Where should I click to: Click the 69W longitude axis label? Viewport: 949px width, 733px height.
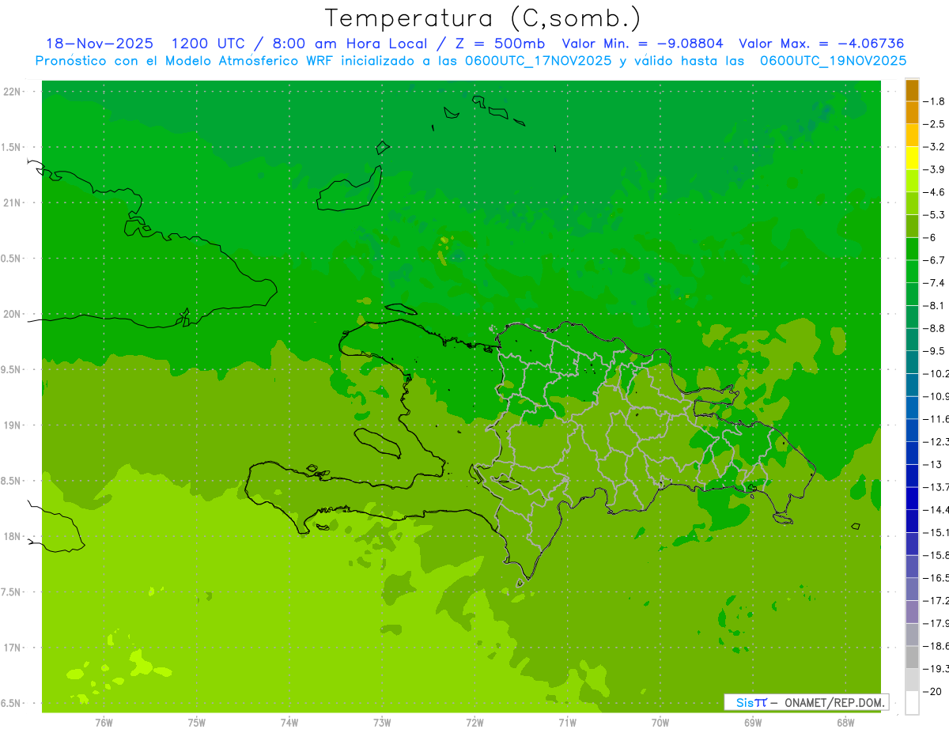pyautogui.click(x=753, y=723)
